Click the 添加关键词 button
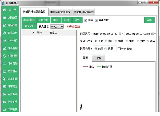160x116 pixels. point(29,20)
